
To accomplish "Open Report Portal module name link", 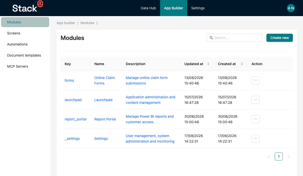I will (x=105, y=119).
